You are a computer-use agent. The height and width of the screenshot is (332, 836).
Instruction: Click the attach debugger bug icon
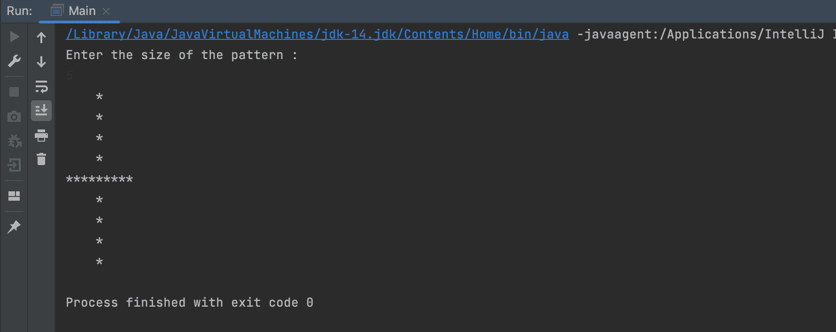tap(15, 141)
